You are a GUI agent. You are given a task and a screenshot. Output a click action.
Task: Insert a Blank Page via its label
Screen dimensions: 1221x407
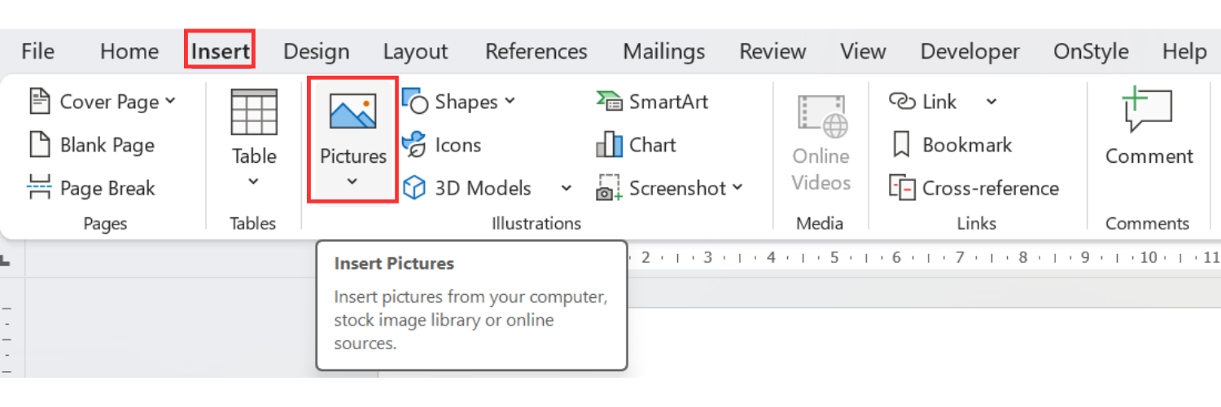coord(107,145)
